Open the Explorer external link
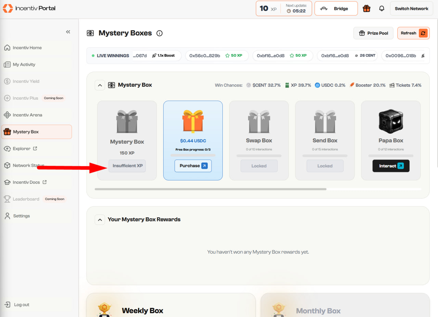 [25, 149]
